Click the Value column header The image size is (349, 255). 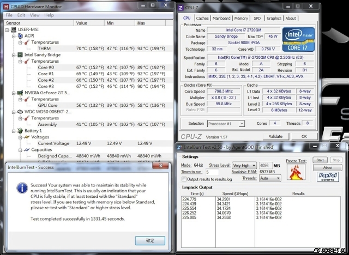click(89, 23)
